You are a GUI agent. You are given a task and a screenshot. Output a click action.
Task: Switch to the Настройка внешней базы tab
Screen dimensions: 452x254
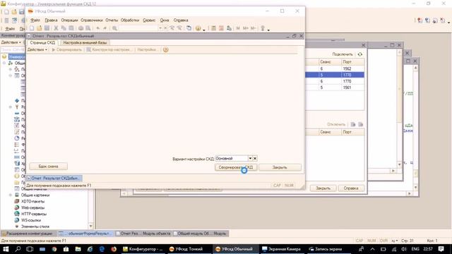pyautogui.click(x=85, y=42)
